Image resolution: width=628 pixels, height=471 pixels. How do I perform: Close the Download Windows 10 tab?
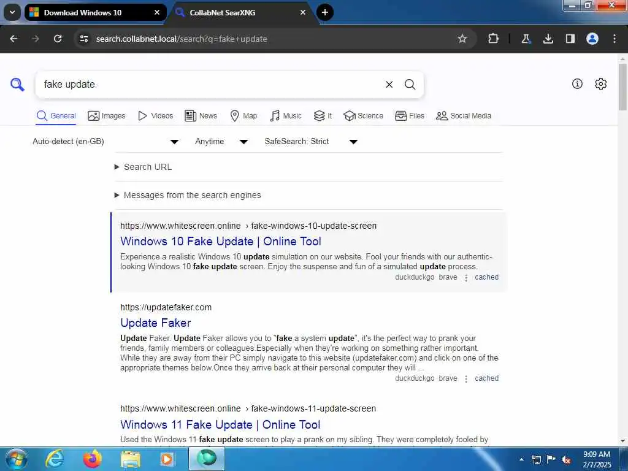(157, 12)
